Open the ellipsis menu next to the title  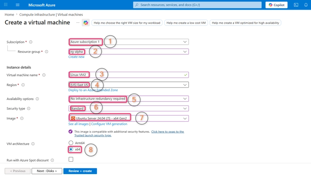78,23
